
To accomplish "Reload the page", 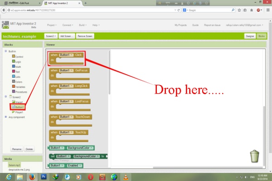I will click(179, 10).
